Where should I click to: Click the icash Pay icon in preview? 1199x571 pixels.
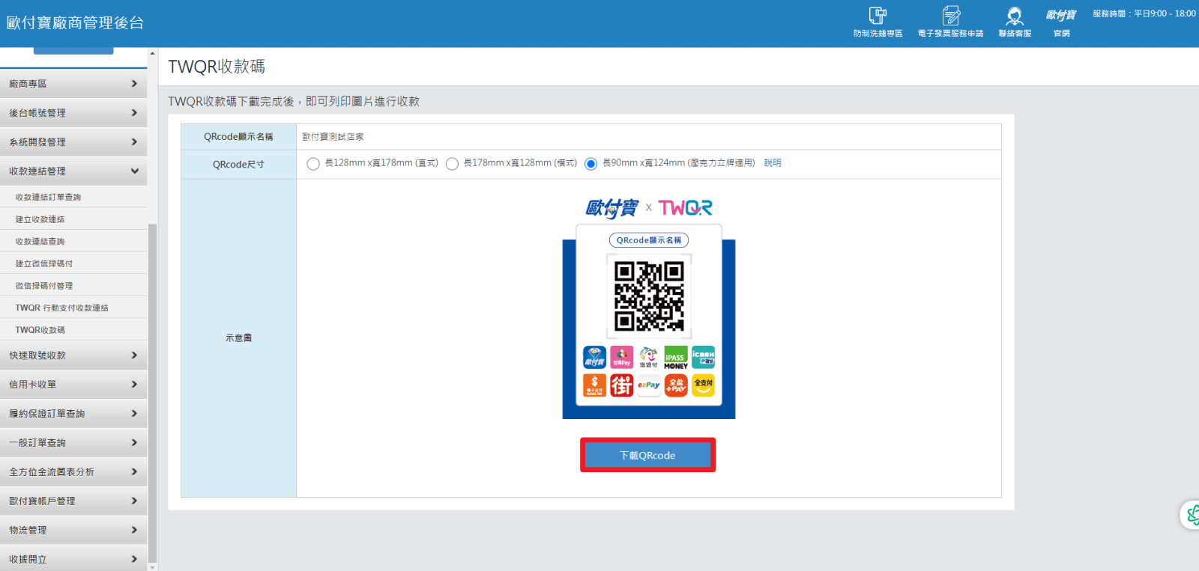[x=703, y=358]
